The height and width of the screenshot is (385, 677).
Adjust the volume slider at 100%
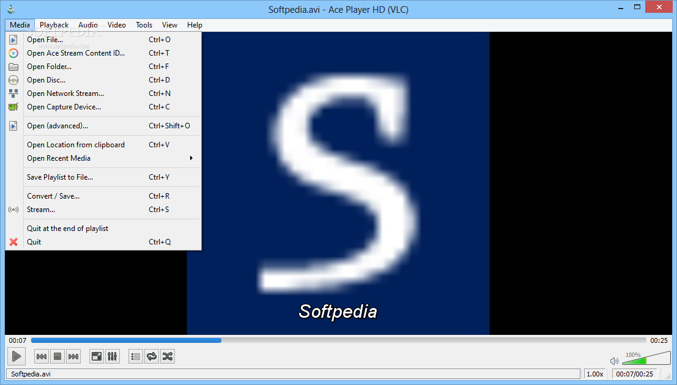pyautogui.click(x=646, y=358)
